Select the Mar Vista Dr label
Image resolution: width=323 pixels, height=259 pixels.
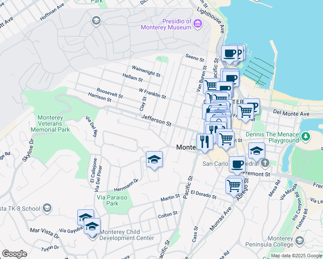(x=45, y=233)
